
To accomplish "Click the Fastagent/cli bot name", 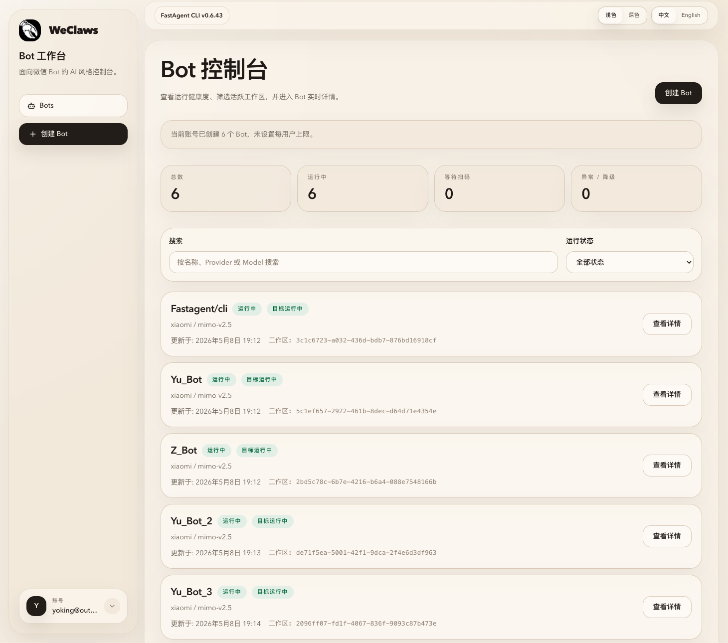I will point(199,309).
